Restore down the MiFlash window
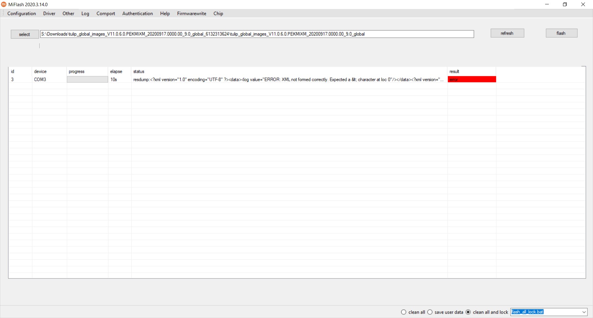593x318 pixels. point(565,4)
